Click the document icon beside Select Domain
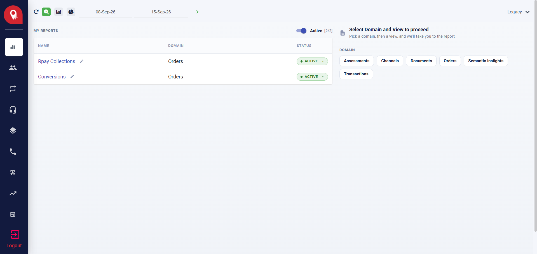The width and height of the screenshot is (537, 254). 343,33
